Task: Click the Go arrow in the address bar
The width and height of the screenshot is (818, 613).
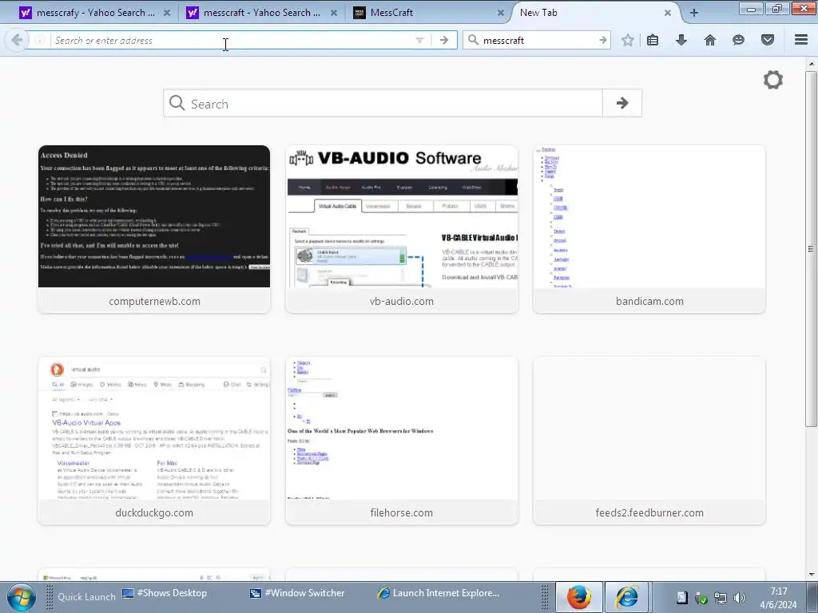Action: (x=444, y=40)
